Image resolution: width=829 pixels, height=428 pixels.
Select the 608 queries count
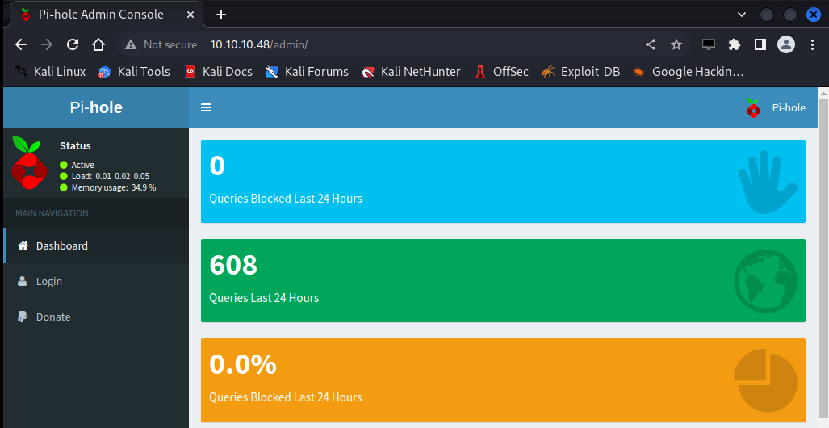tap(233, 265)
